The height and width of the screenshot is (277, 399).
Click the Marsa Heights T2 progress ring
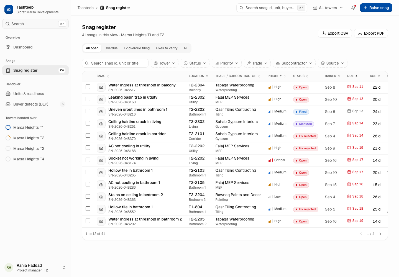8,138
